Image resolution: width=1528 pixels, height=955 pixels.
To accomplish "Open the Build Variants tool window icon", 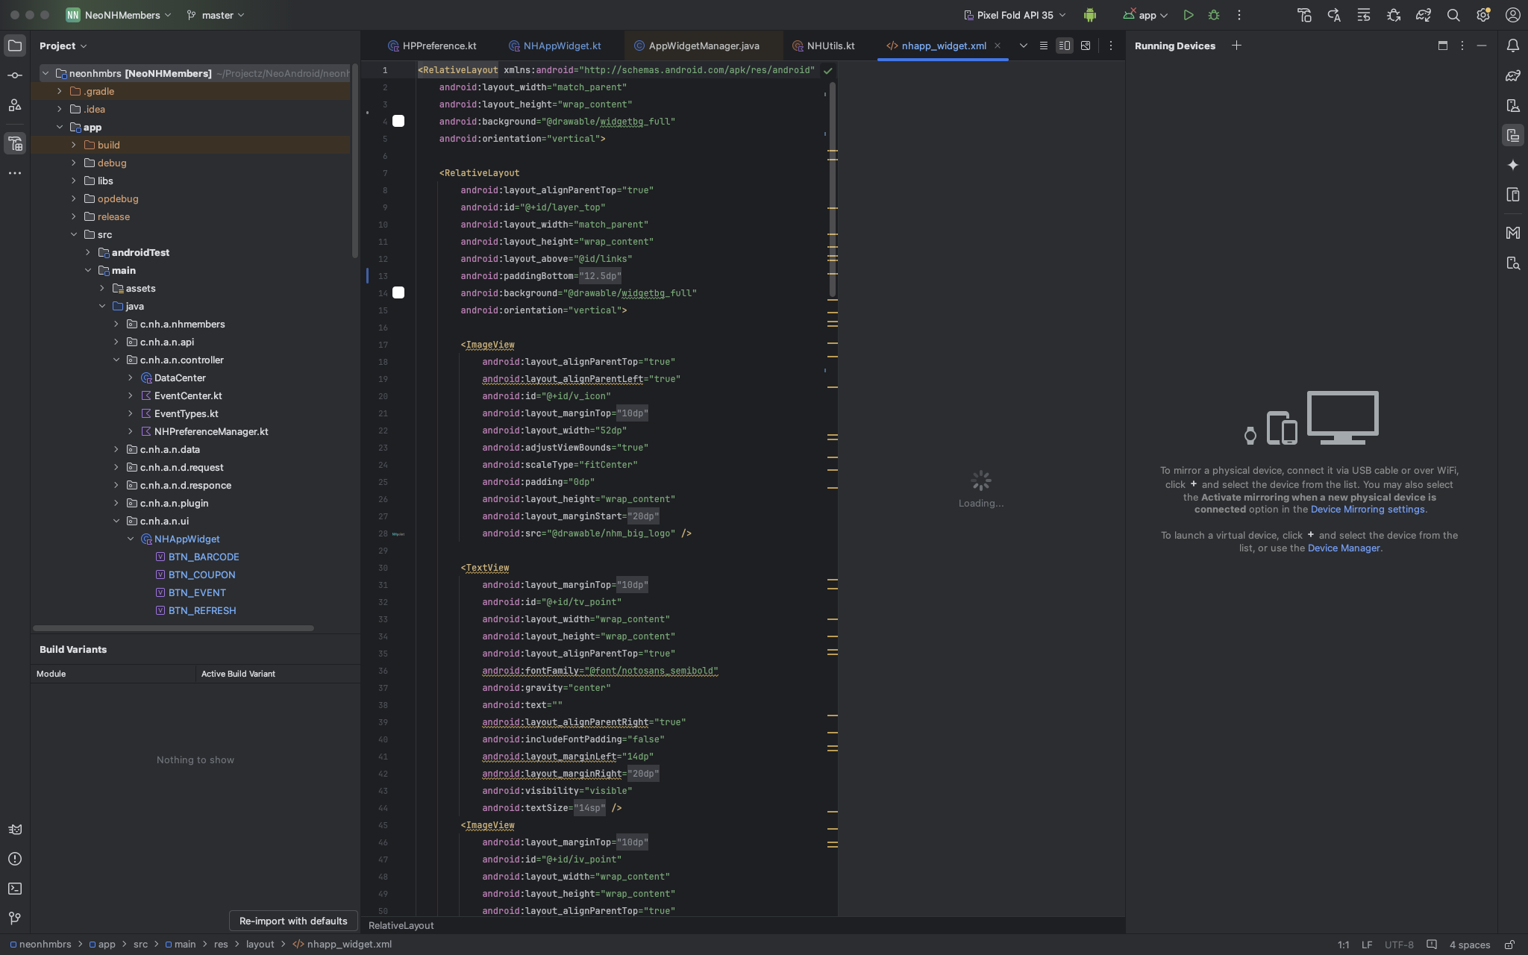I will [15, 143].
